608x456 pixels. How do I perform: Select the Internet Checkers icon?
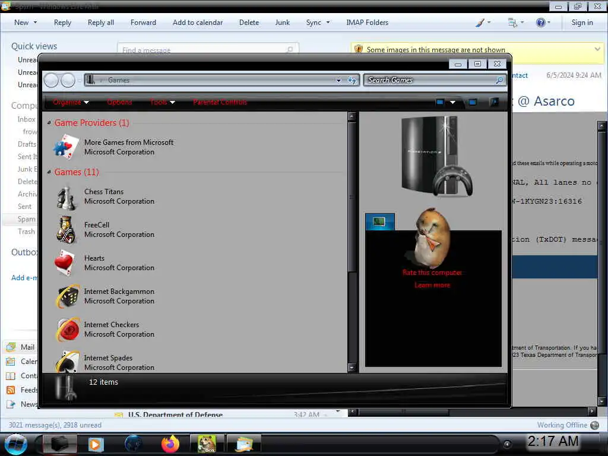pos(66,330)
